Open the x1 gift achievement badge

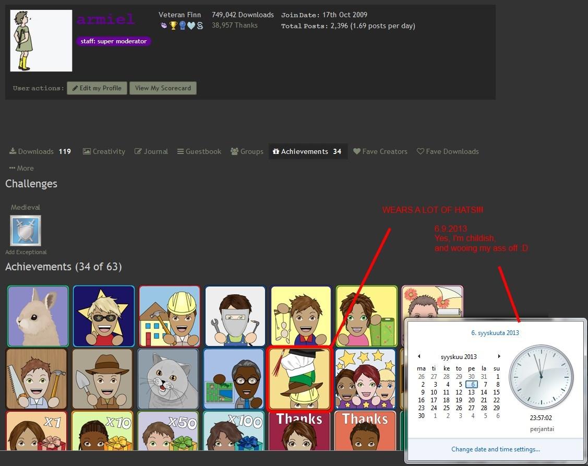tap(37, 431)
